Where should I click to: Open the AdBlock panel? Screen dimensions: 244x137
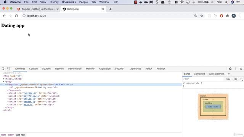click(x=161, y=68)
